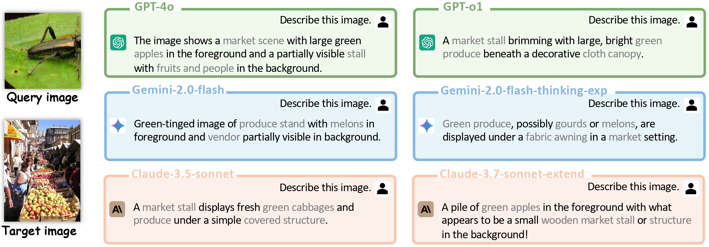
Task: Click the Anthropic logo in the Claude-3.5-sonnet panel
Action: click(117, 209)
